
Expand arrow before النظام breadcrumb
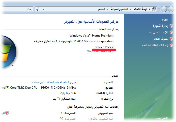(x=108, y=9)
